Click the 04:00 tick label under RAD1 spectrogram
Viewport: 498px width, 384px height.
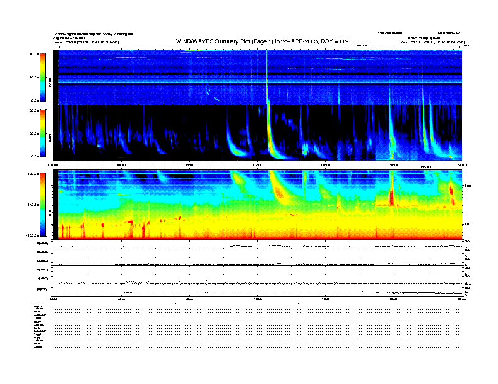tap(121, 165)
